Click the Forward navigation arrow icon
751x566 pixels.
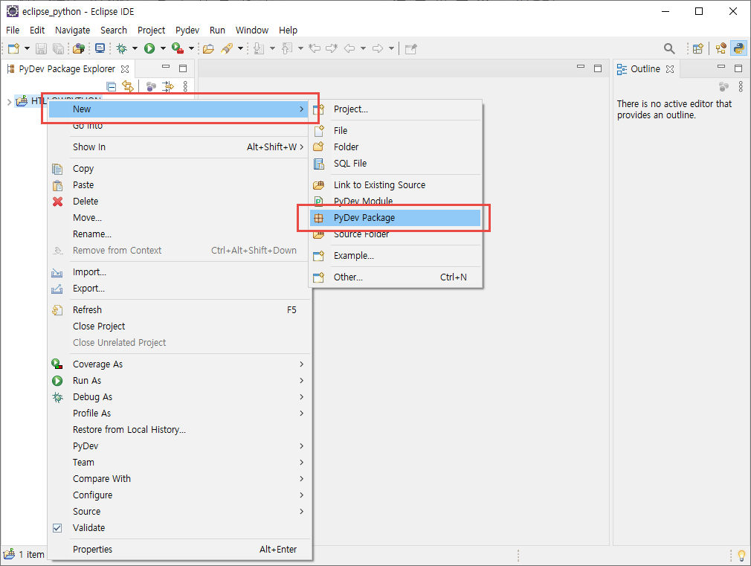tap(378, 48)
